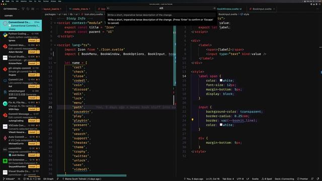Image resolution: width=322 pixels, height=181 pixels.
Task: Select the Conventional Commits extension entry
Action: (x=21, y=26)
